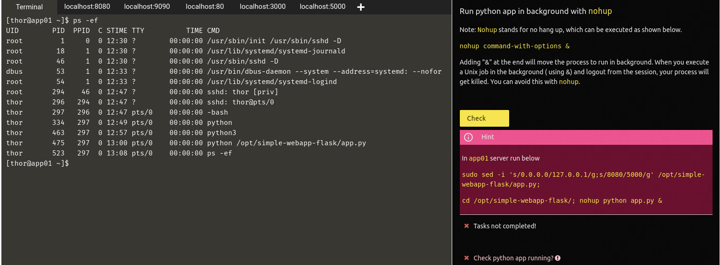The height and width of the screenshot is (265, 720).
Task: Switch to the localhost:5000 tab
Action: point(323,7)
